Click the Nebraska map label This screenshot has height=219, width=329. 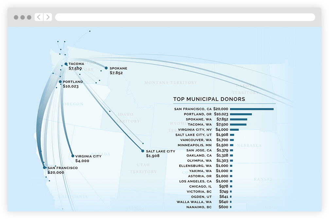pyautogui.click(x=249, y=146)
